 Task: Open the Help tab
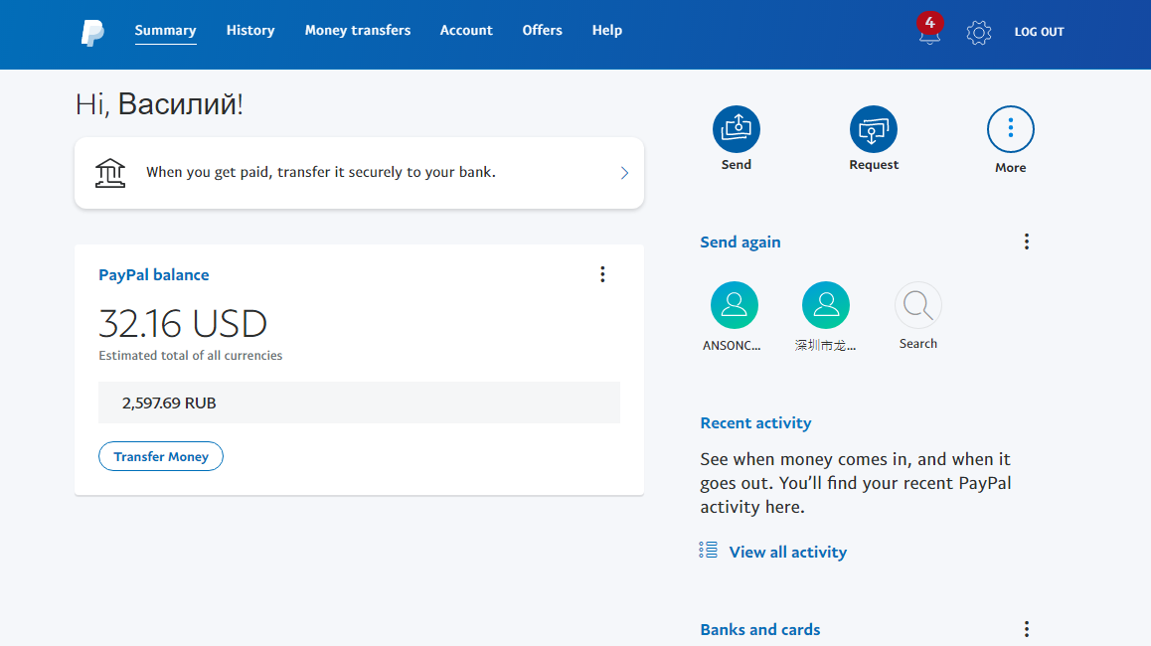(607, 30)
